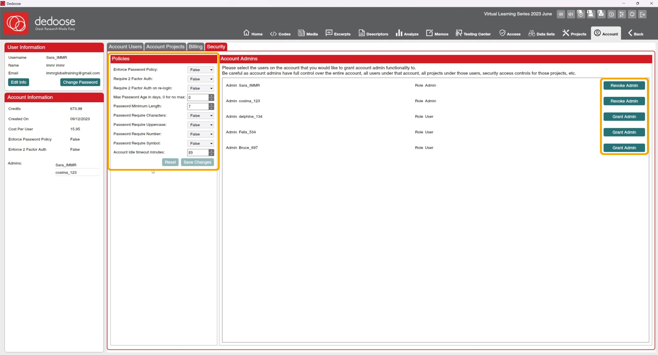The height and width of the screenshot is (355, 658).
Task: Click the Dedoose logo icon
Action: tap(16, 23)
